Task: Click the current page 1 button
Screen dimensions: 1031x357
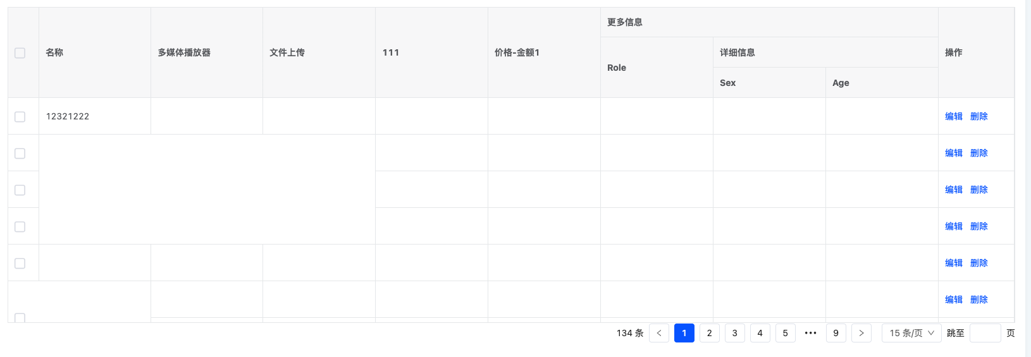Action: tap(684, 333)
